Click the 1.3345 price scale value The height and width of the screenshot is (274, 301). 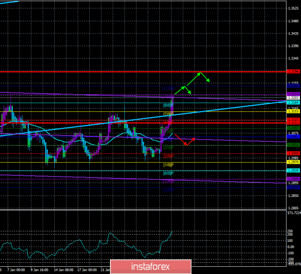tap(293, 58)
